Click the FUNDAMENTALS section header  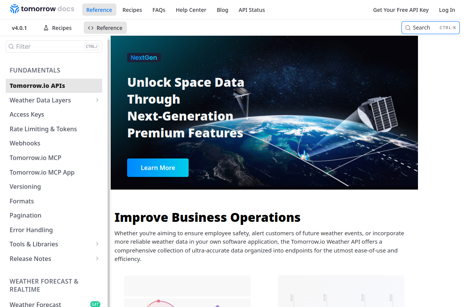(x=35, y=70)
